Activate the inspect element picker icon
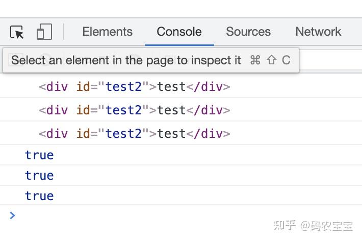Image resolution: width=362 pixels, height=241 pixels. (17, 32)
